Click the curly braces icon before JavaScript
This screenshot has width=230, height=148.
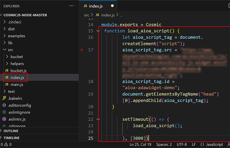(202, 145)
